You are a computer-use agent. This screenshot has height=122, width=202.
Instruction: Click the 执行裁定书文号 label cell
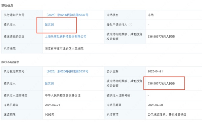(x=22, y=71)
